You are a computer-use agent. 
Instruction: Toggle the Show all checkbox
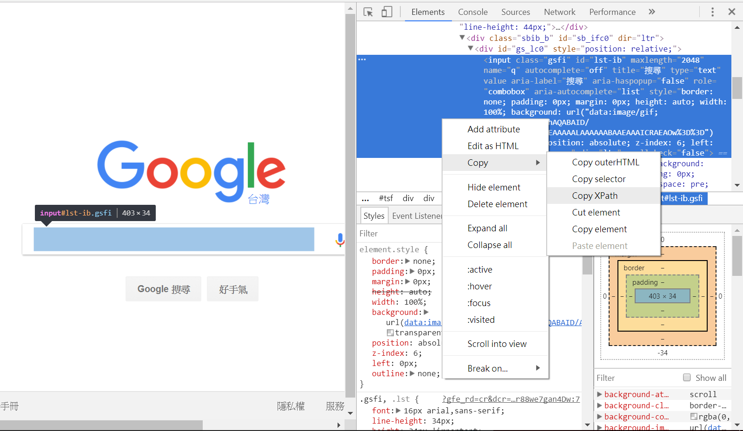[687, 378]
